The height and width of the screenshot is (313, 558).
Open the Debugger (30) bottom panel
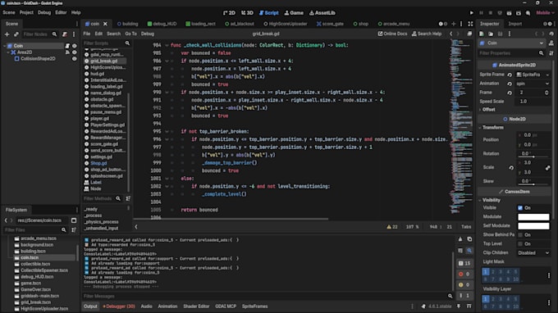(x=119, y=306)
